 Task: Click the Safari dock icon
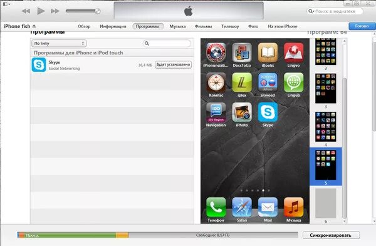(x=242, y=207)
